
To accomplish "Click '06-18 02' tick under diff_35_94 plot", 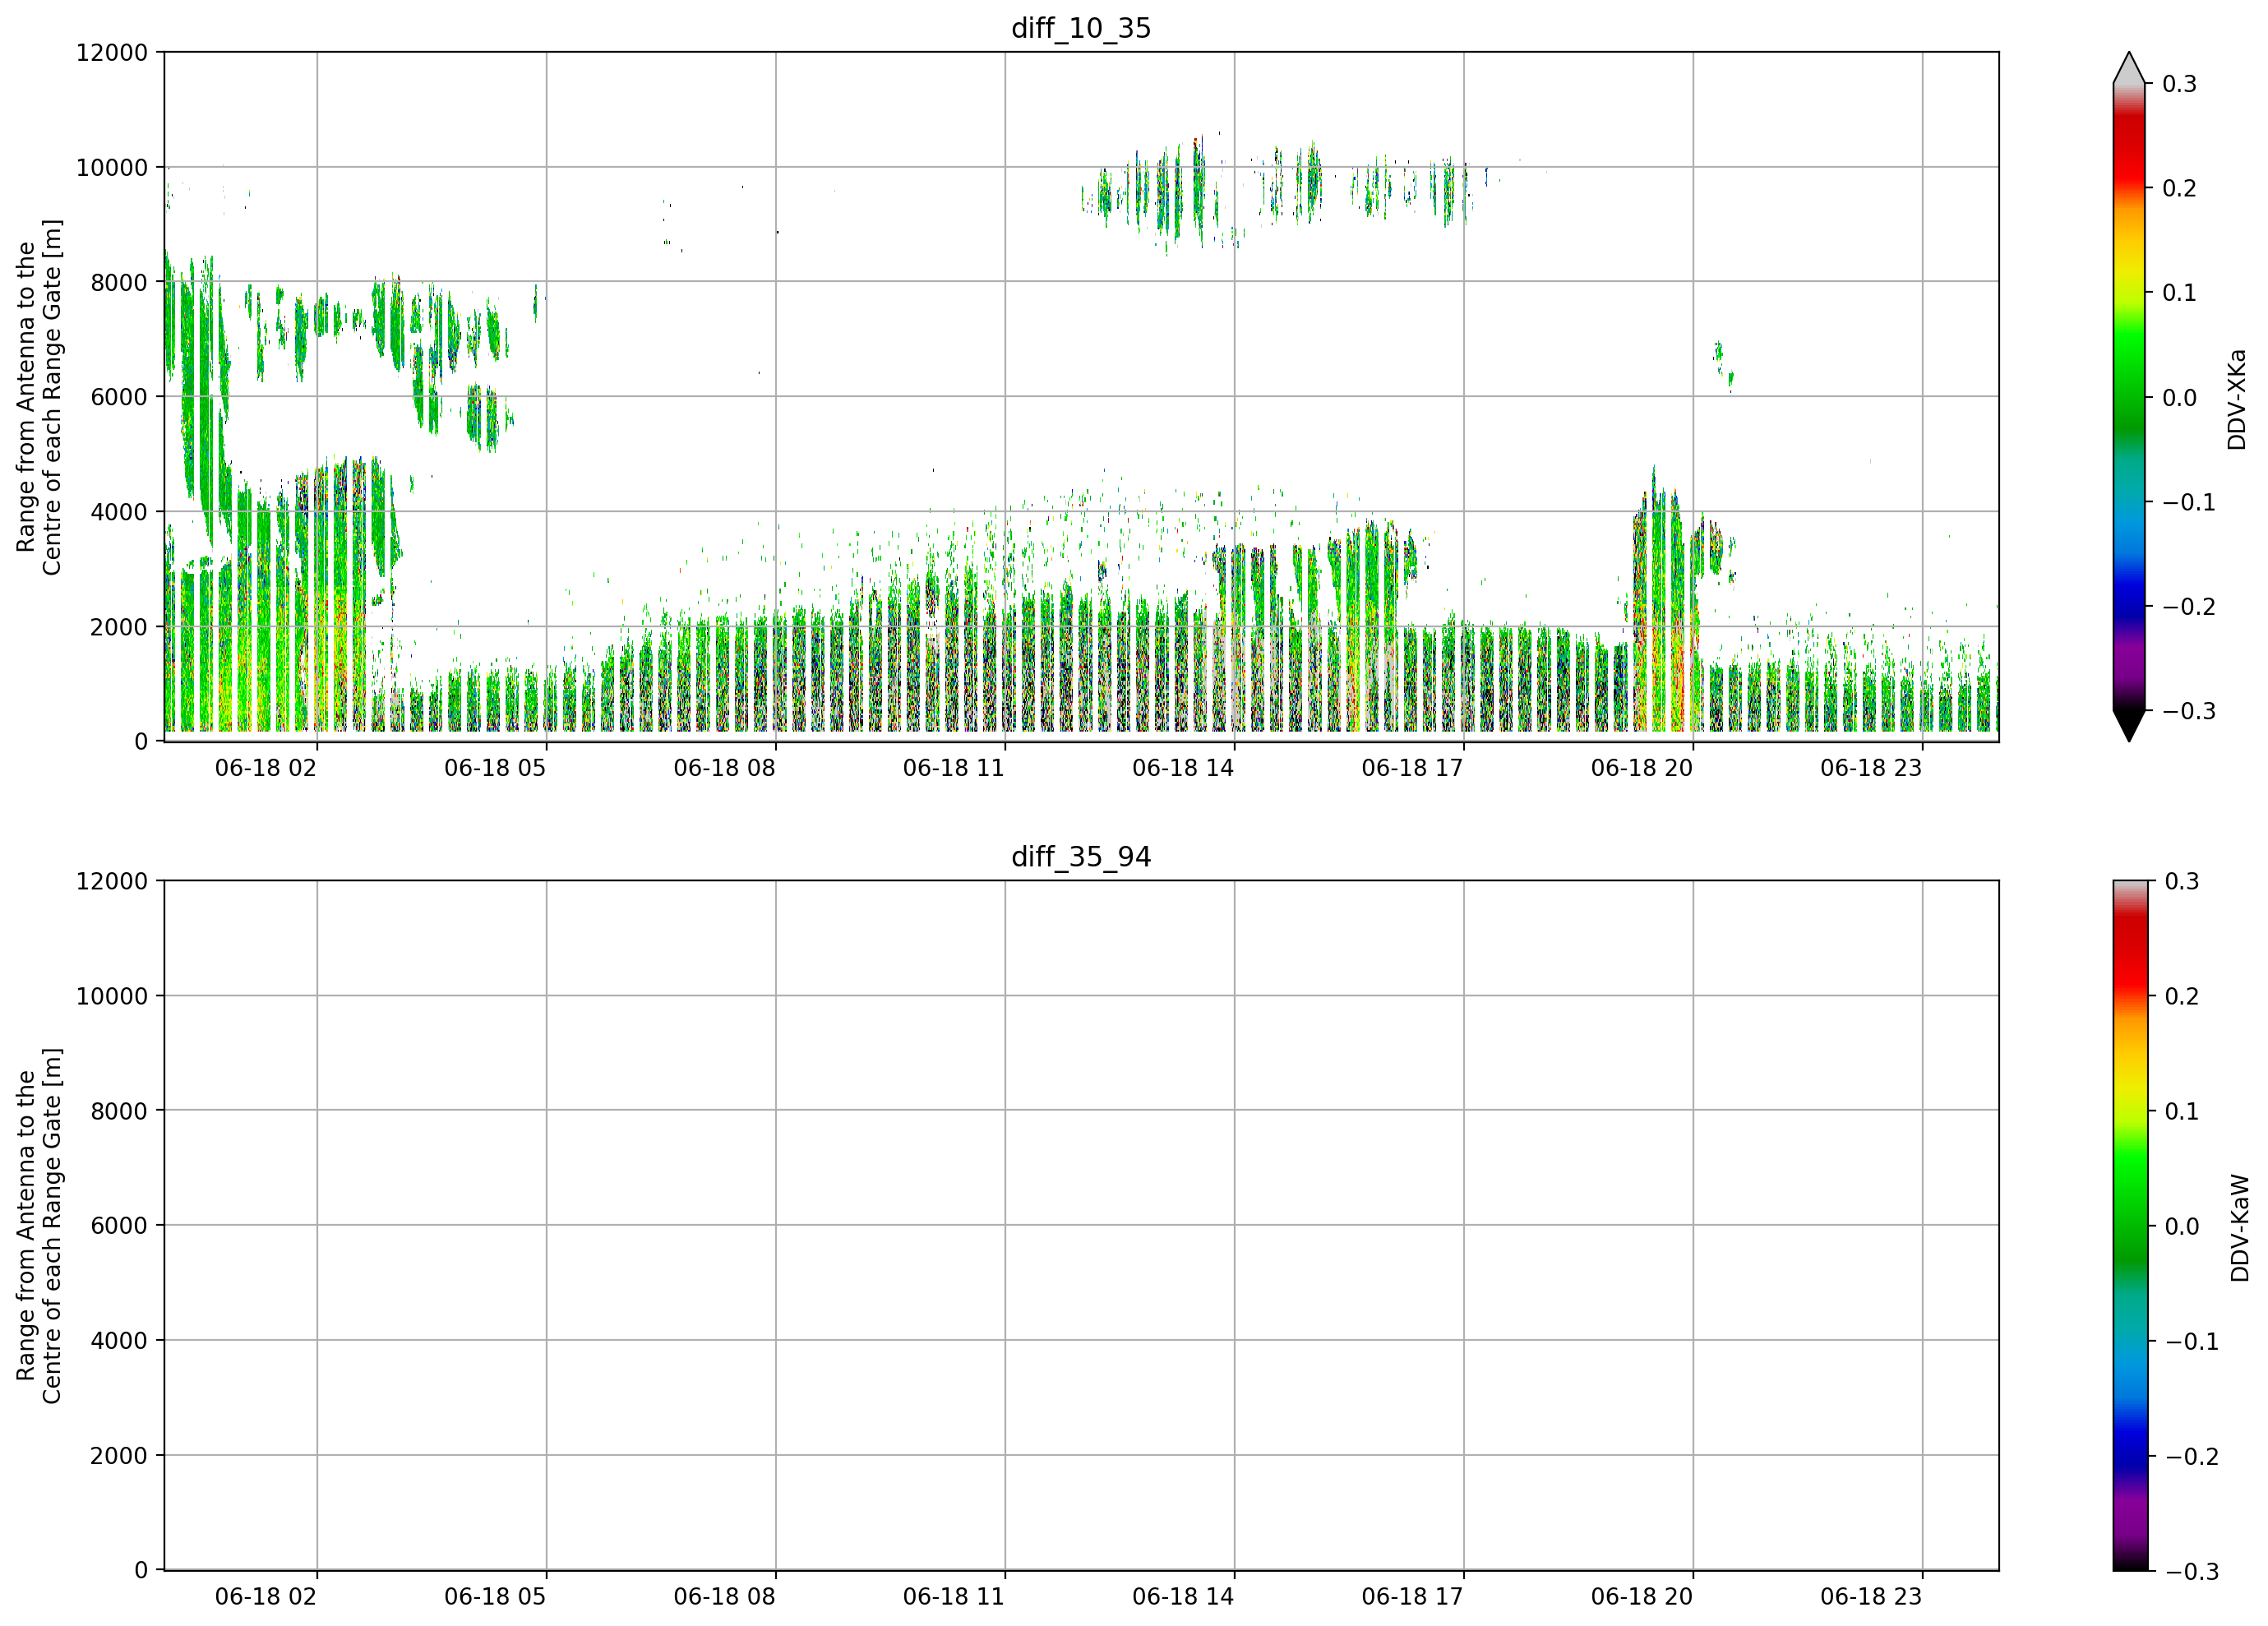I will [266, 1597].
